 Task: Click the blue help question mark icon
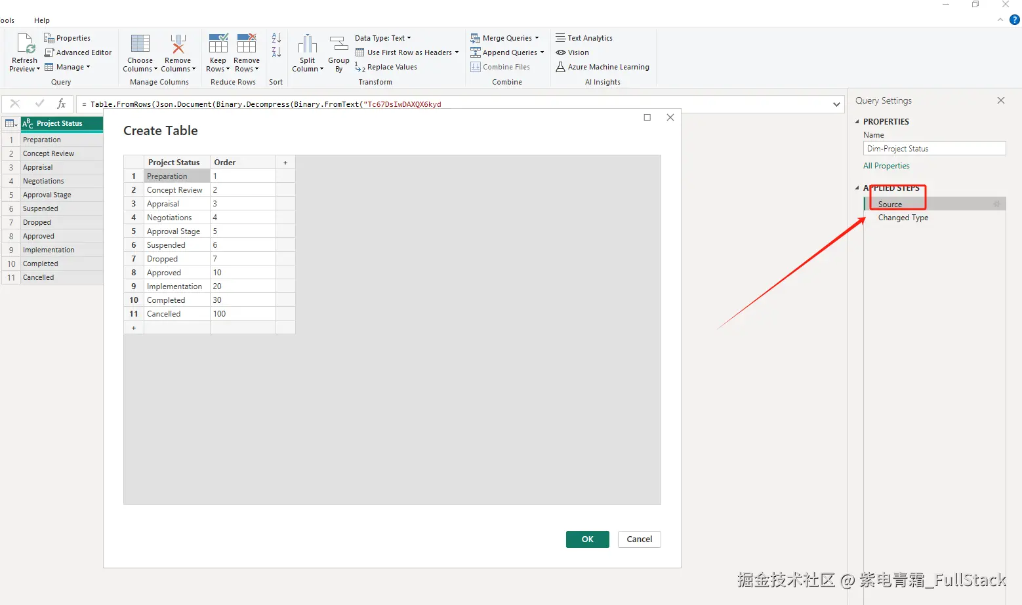pos(1014,20)
